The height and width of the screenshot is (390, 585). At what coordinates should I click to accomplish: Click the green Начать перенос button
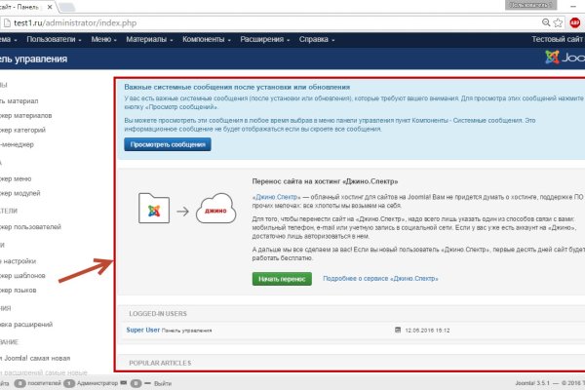coord(282,279)
